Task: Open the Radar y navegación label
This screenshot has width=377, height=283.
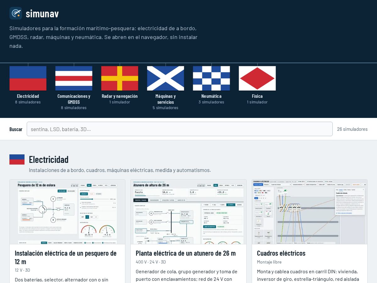Action: tap(120, 96)
